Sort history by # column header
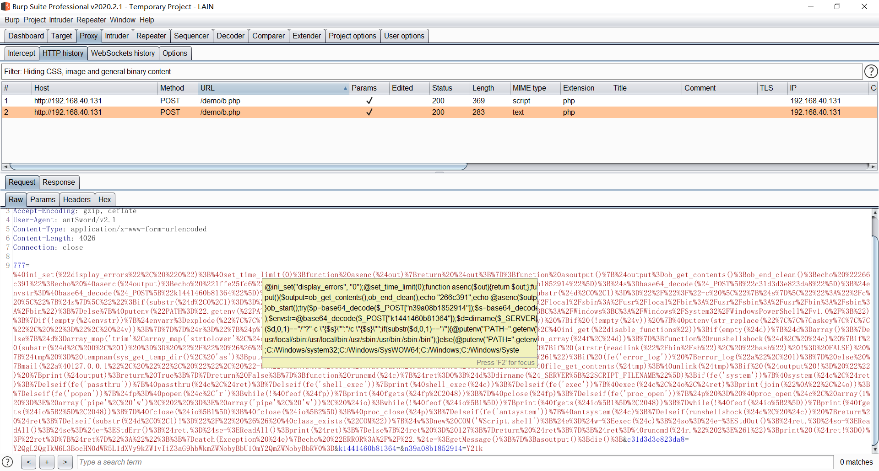The width and height of the screenshot is (879, 471). coord(16,88)
